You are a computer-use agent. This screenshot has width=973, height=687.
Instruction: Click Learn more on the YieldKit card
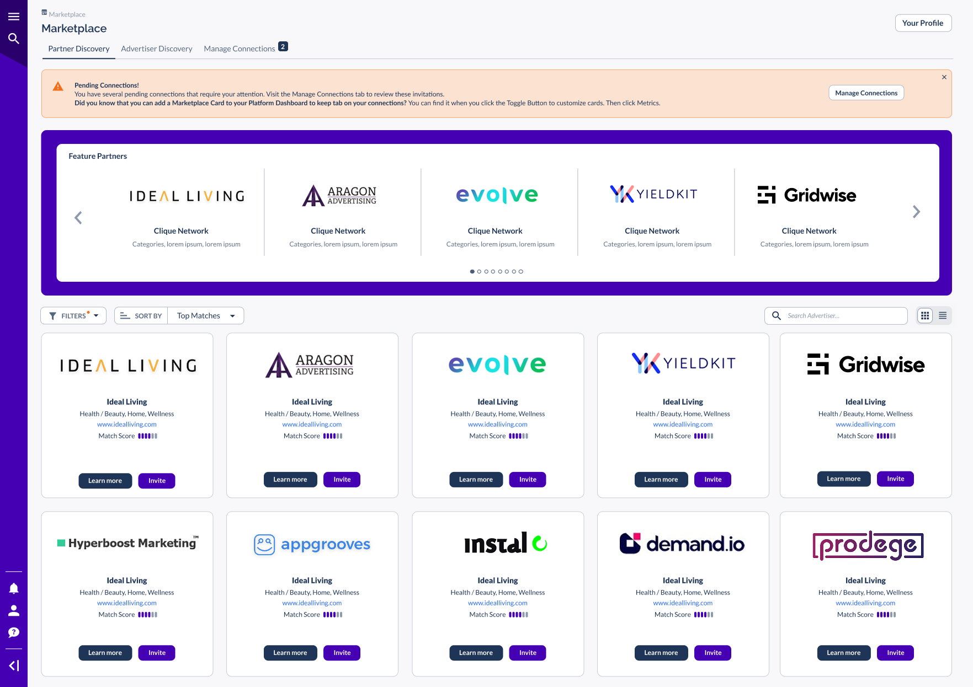[x=661, y=480]
